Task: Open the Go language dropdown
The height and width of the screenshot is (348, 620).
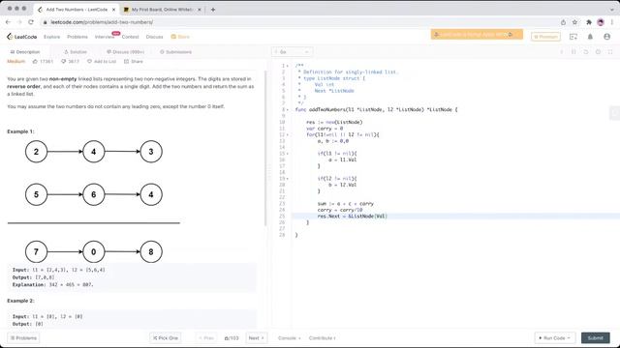Action: tap(292, 52)
